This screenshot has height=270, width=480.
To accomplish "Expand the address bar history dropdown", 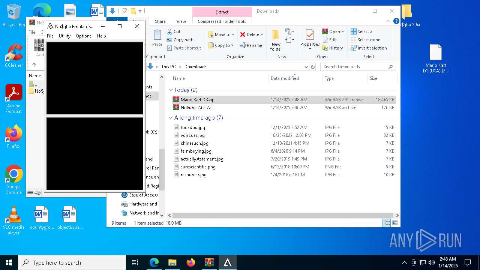I will [x=306, y=67].
